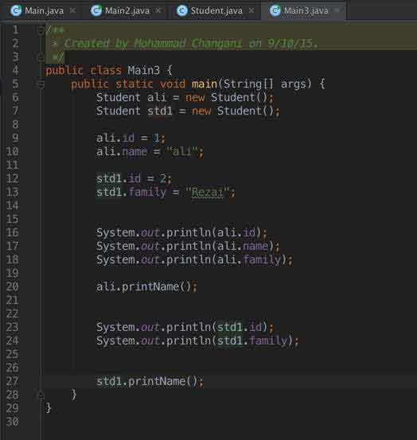
Task: Close the Main2.java tab
Action: point(158,10)
